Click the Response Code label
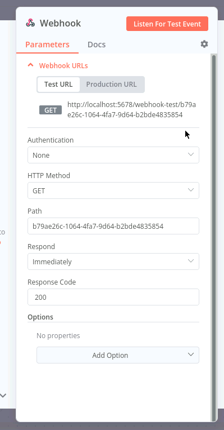224x430 pixels. click(x=52, y=282)
